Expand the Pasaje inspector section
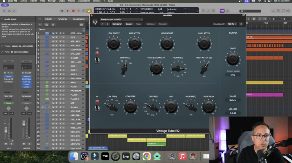Viewport: 292px width, 163px height. click(x=2, y=46)
